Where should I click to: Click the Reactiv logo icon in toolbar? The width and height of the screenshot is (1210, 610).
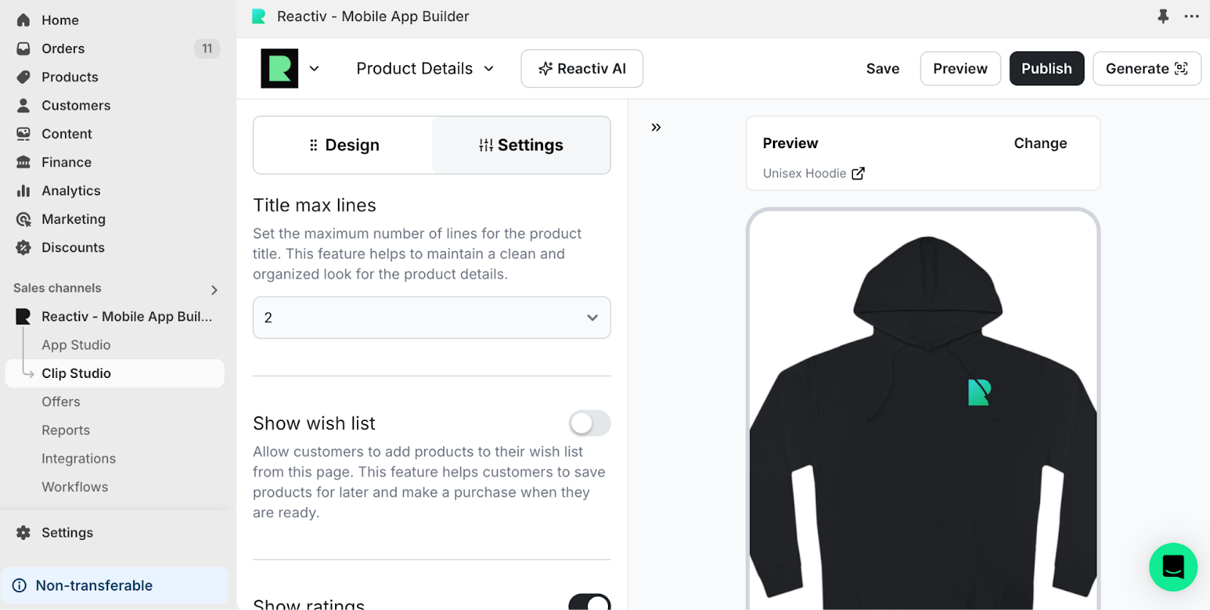(x=279, y=69)
